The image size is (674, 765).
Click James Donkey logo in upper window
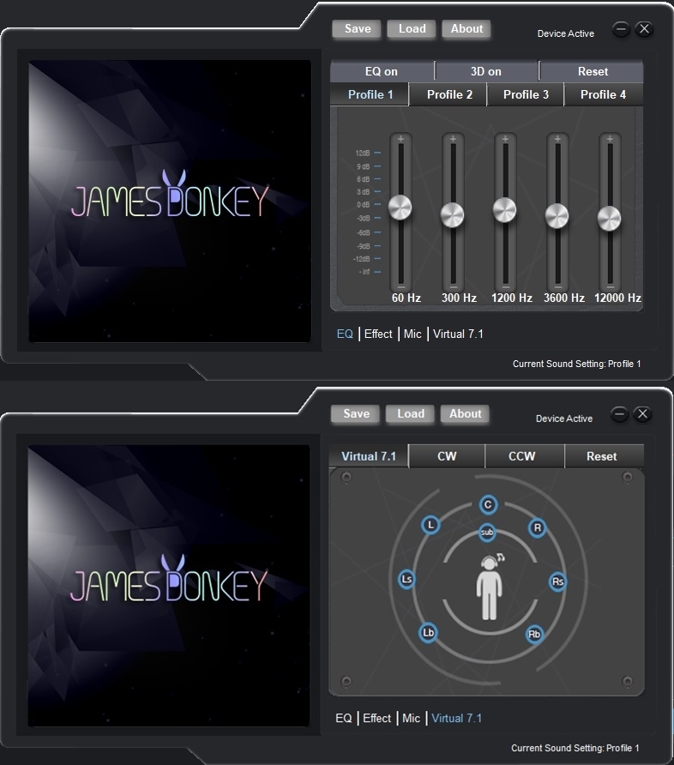[x=170, y=194]
